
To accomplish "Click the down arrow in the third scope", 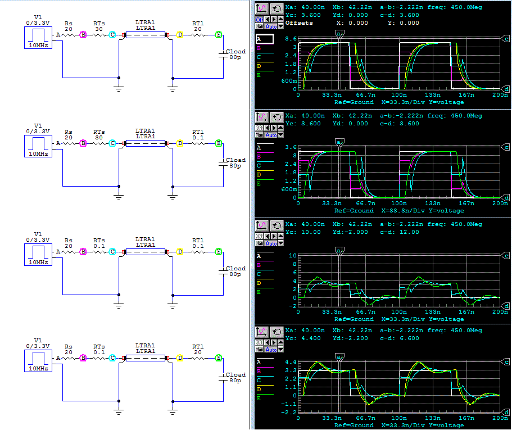I will (281, 243).
